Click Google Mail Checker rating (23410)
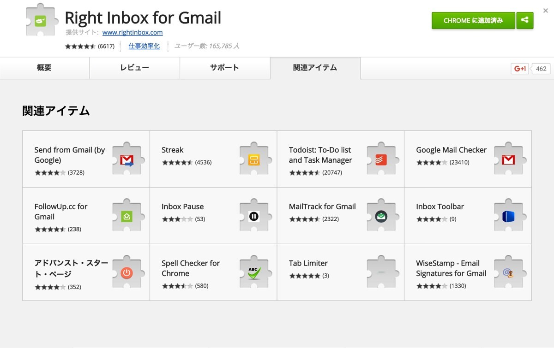This screenshot has height=348, width=554. [x=459, y=162]
